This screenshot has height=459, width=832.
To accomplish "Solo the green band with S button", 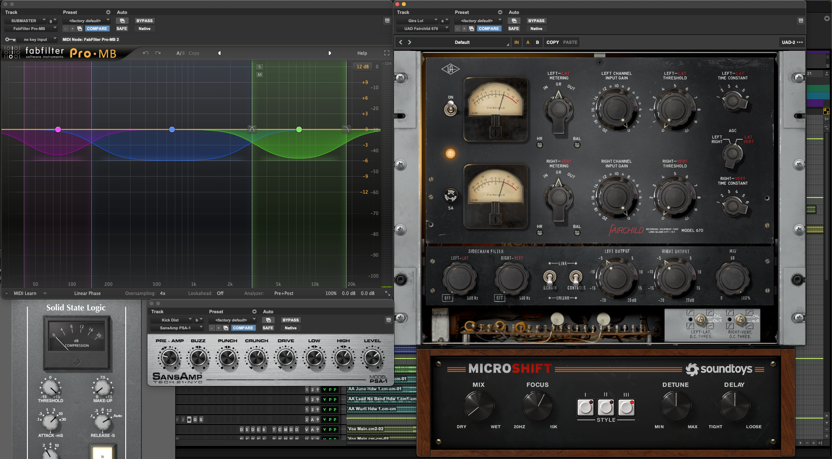I will [x=260, y=67].
